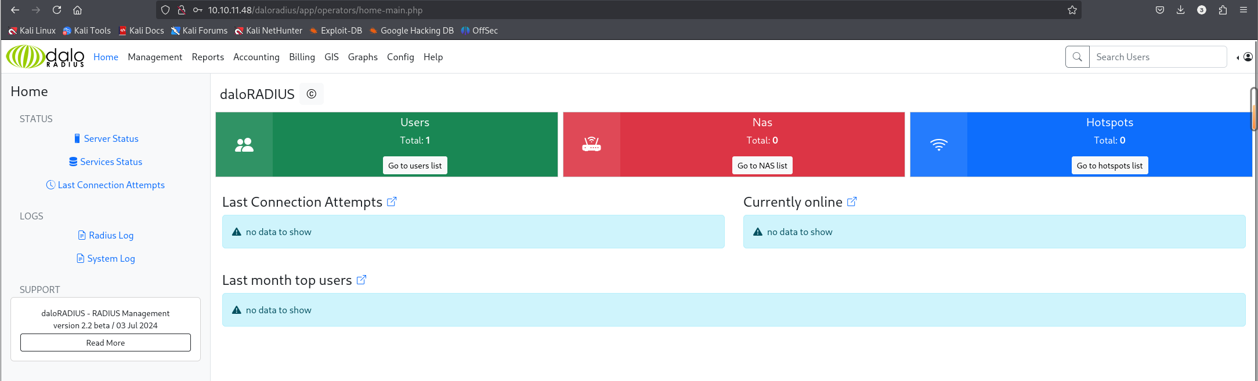Focus the Search Users field

[1157, 57]
